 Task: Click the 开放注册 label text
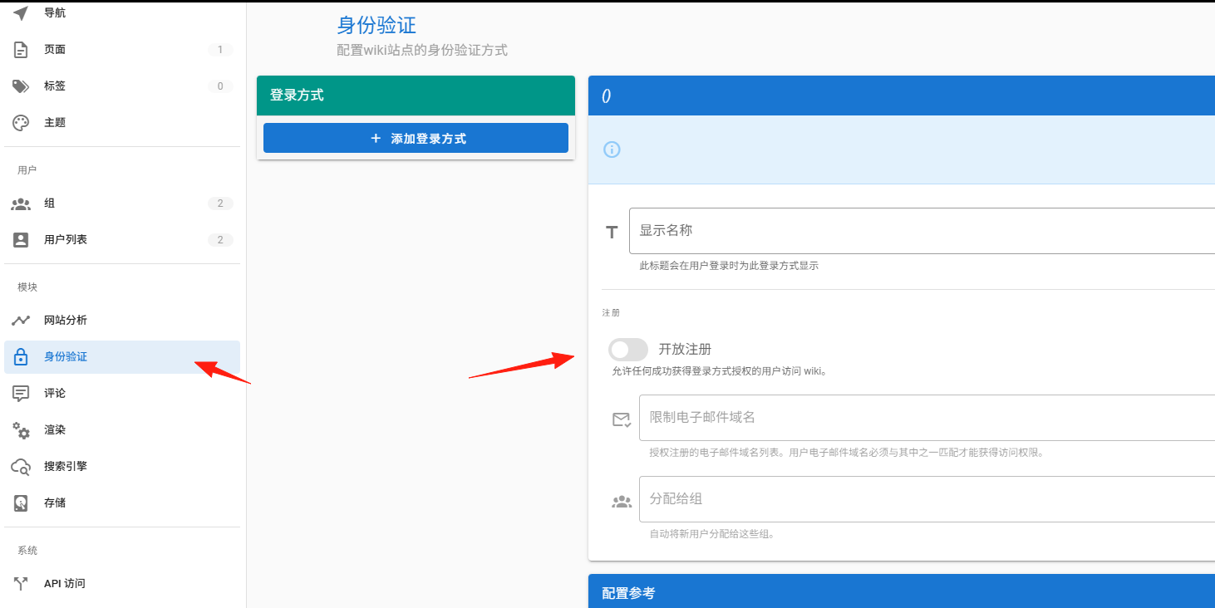(685, 350)
